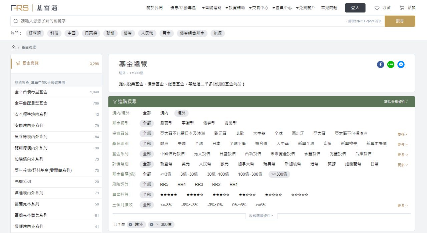Click the 登入 button
Screen dimensions: 427x233
(355, 8)
